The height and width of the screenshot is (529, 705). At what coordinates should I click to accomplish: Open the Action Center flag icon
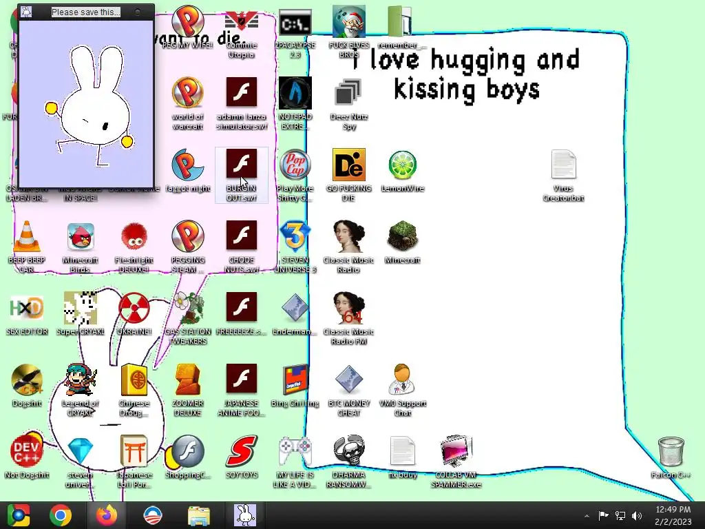point(603,515)
